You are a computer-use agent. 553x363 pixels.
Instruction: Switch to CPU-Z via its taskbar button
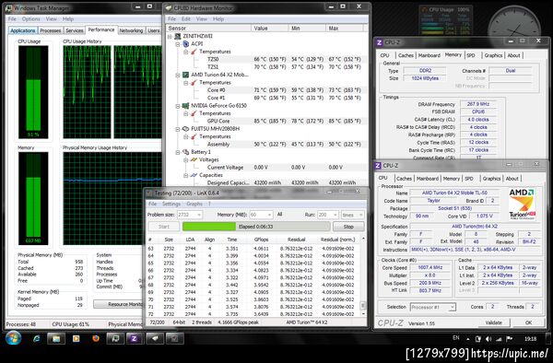pyautogui.click(x=134, y=339)
